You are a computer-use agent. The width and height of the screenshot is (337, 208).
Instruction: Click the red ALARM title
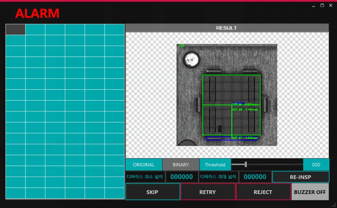click(x=37, y=13)
